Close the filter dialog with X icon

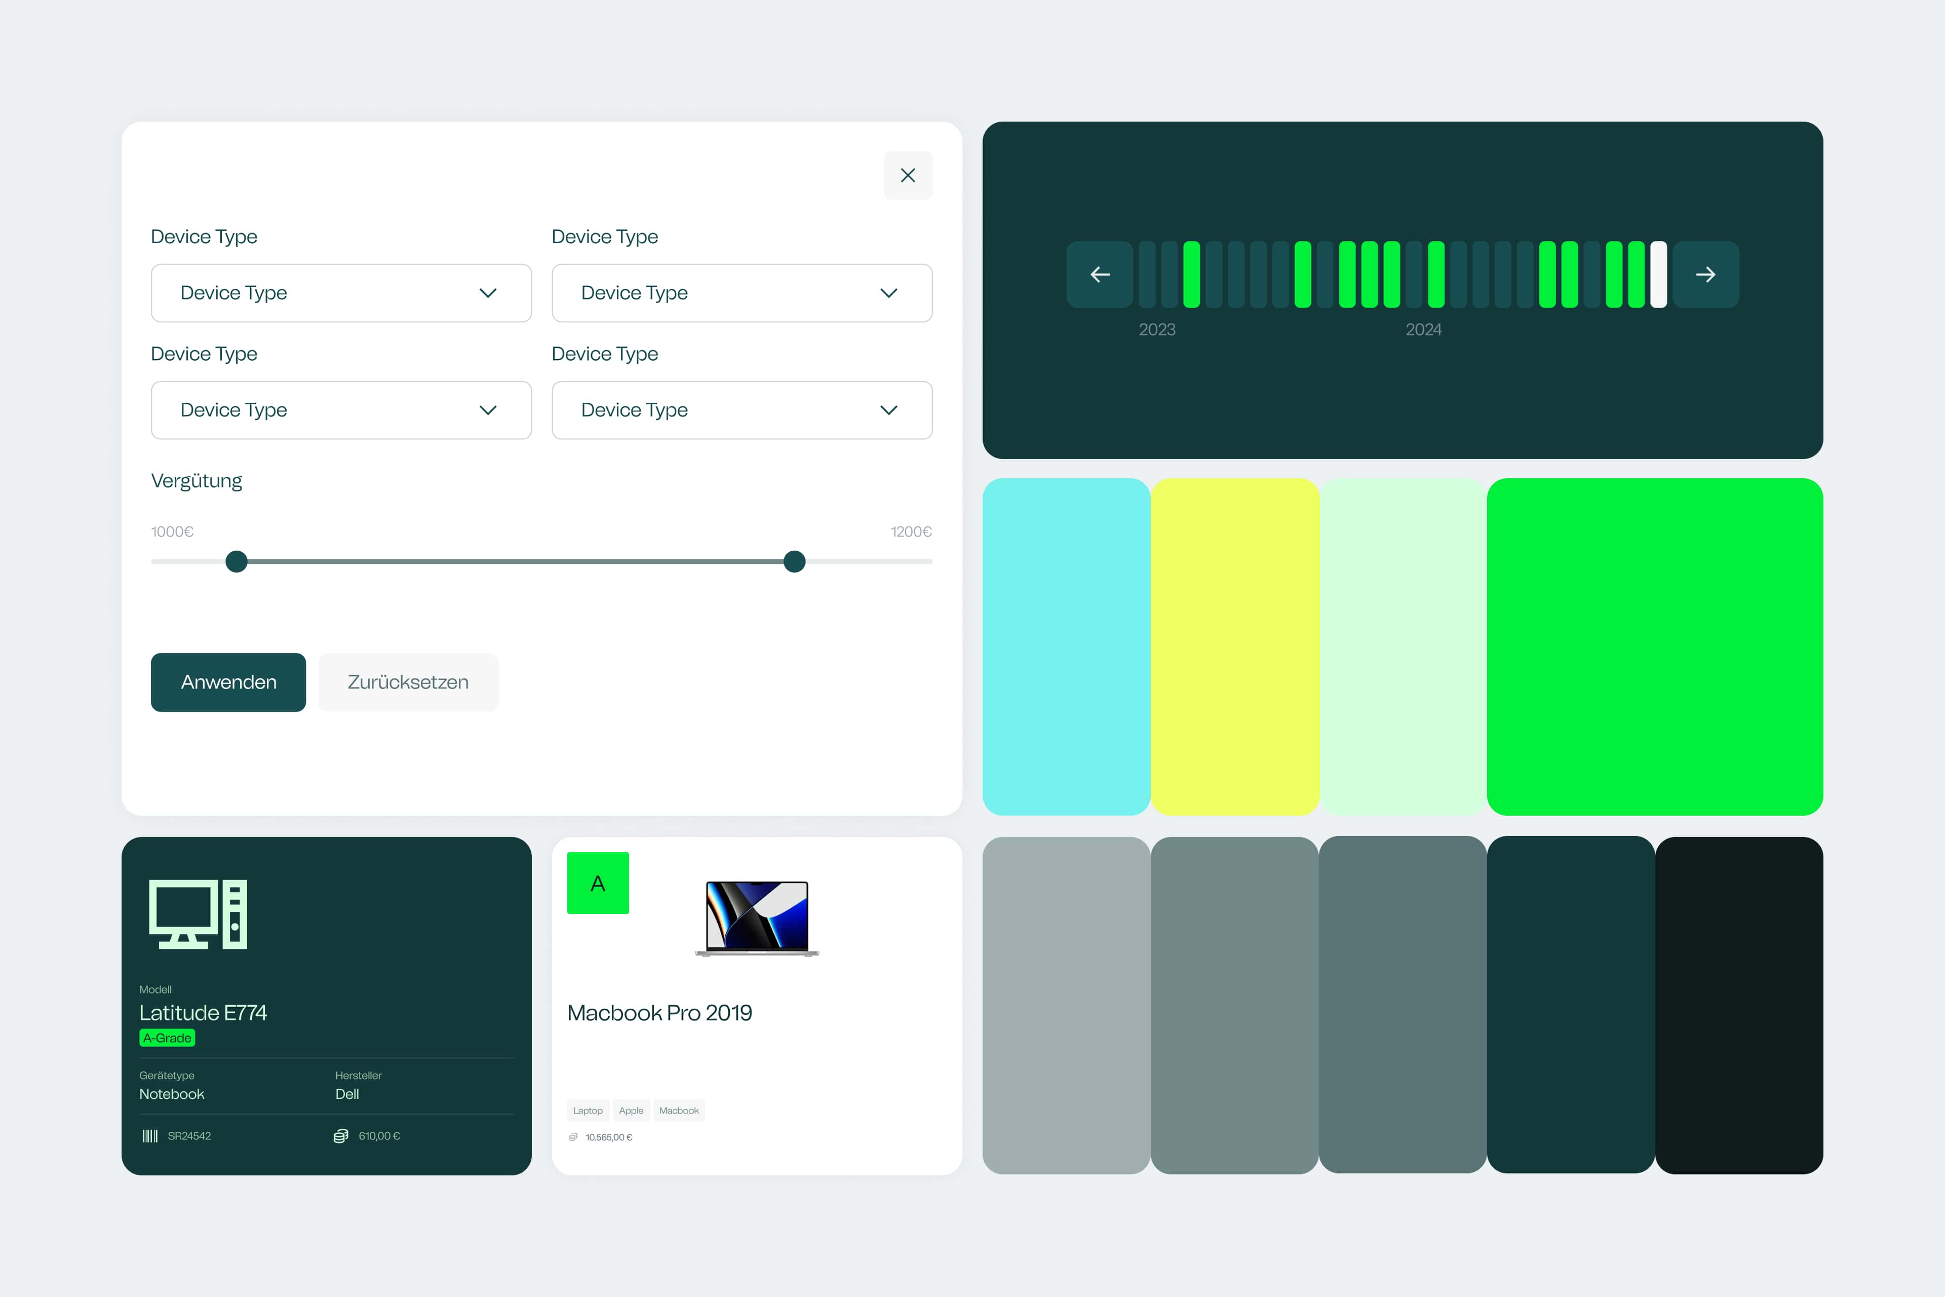(908, 175)
